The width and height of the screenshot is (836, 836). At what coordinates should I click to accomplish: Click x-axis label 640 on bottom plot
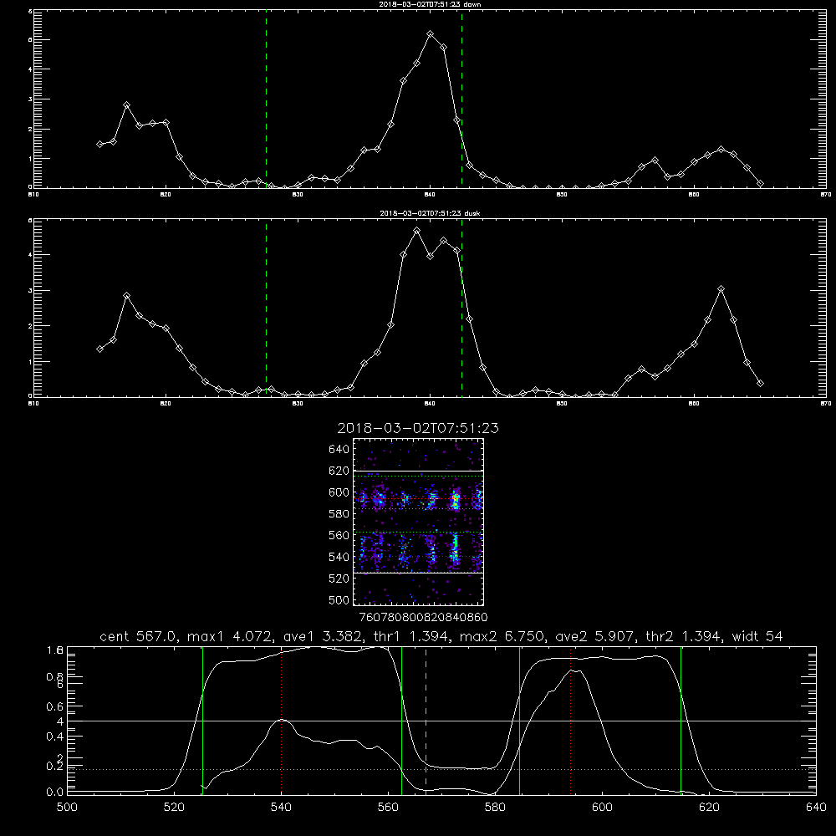click(816, 808)
